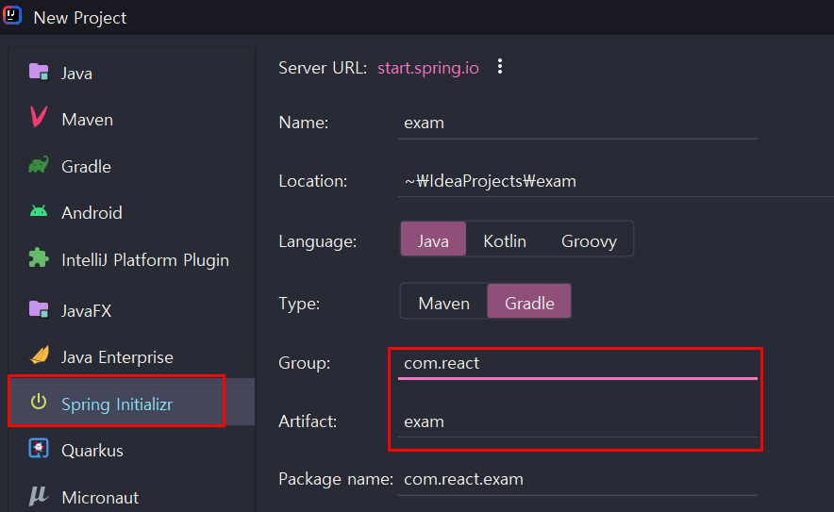This screenshot has height=512, width=834.
Task: Select Micronaut generator
Action: pos(132,497)
